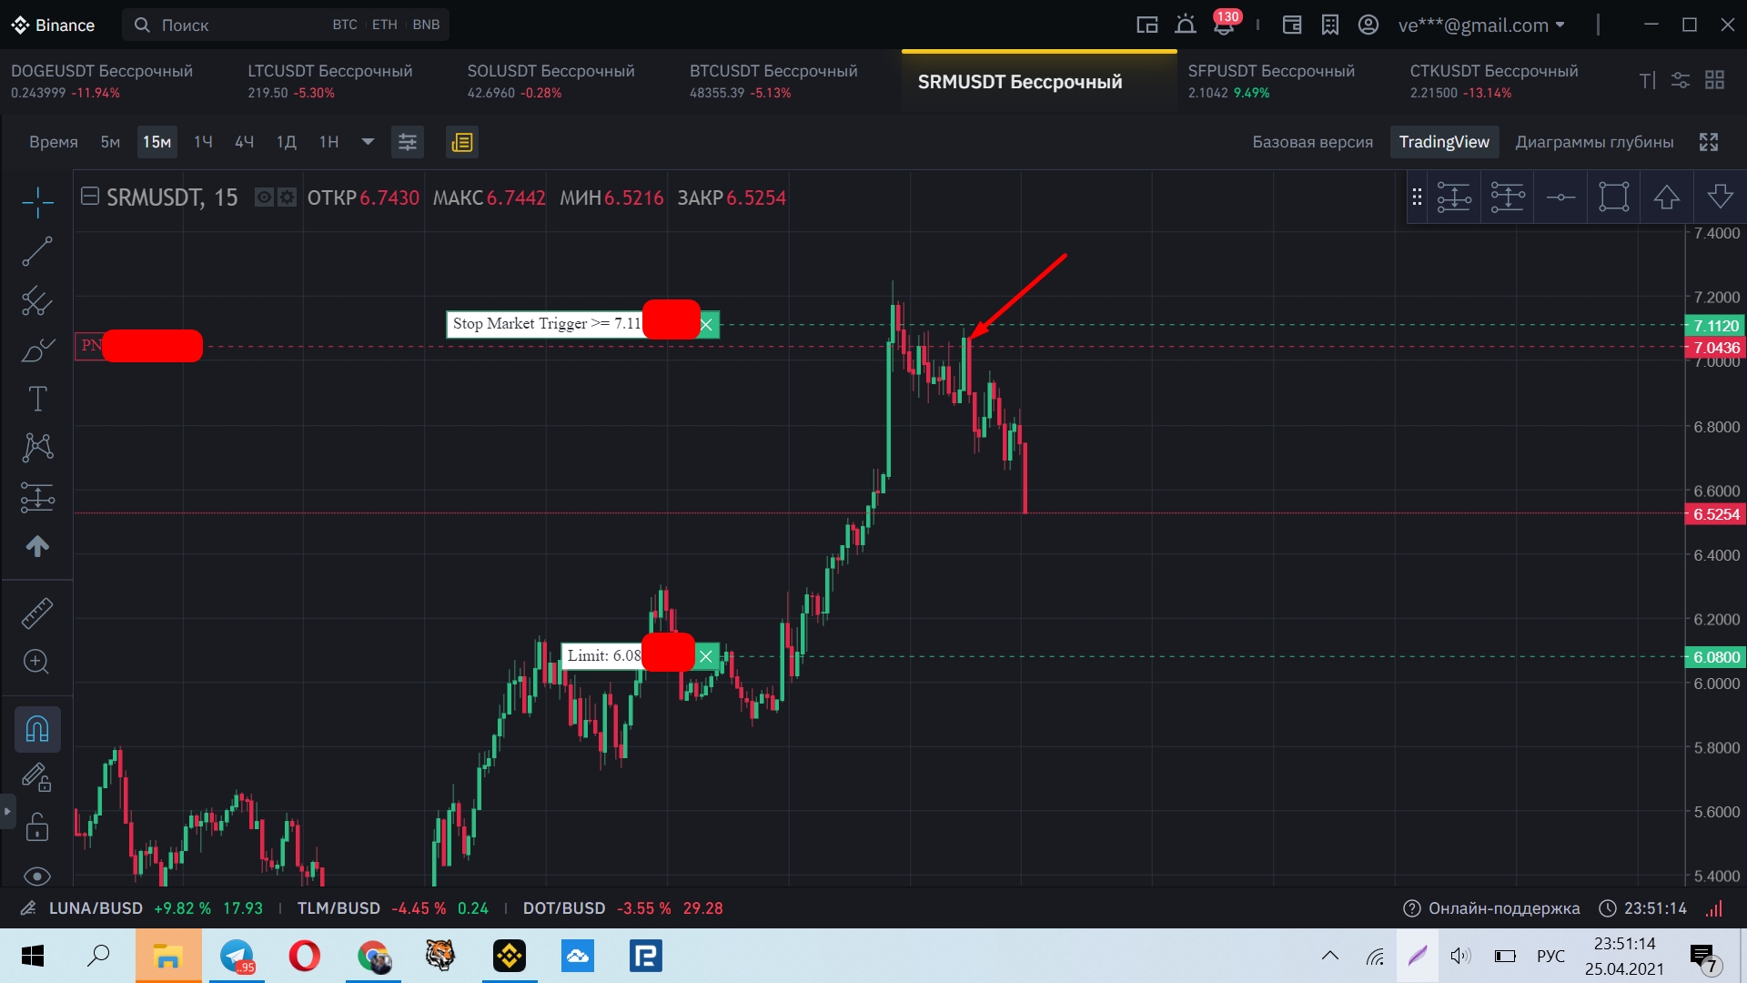Open Диаграммы глубины view
This screenshot has height=983, width=1747.
[x=1594, y=142]
